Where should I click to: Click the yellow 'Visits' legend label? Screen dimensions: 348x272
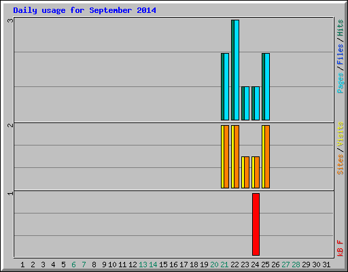click(341, 134)
